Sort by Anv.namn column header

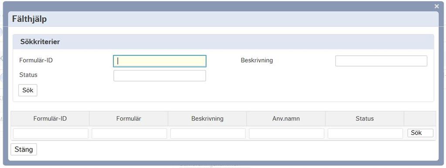pos(286,119)
